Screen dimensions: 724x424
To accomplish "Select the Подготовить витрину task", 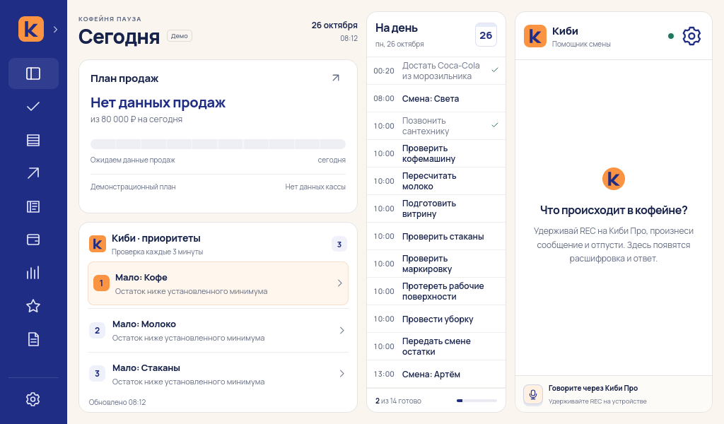I will pos(436,208).
